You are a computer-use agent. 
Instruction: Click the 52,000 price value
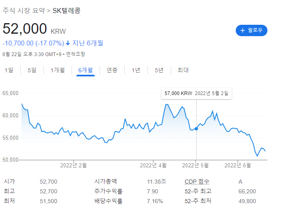coord(25,29)
